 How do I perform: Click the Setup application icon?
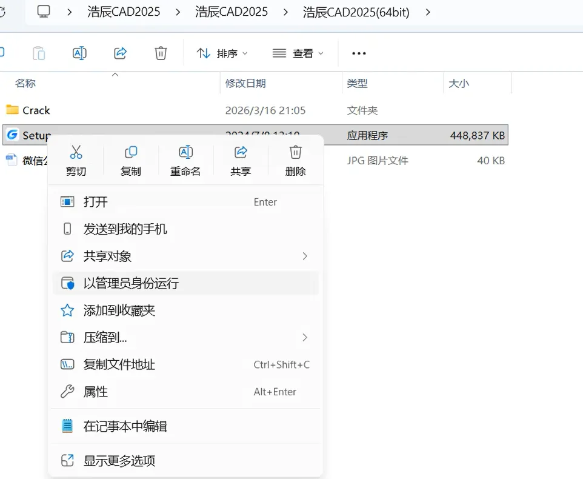[x=12, y=135]
